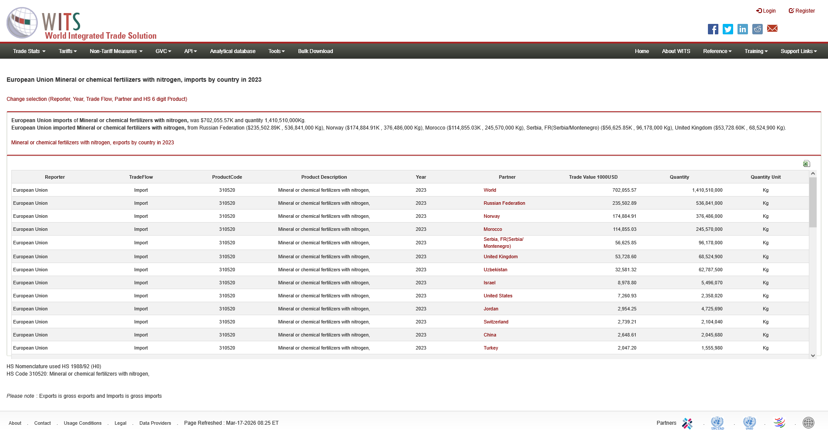Viewport: 828px width, 433px height.
Task: Click the Change selection link
Action: (x=97, y=99)
